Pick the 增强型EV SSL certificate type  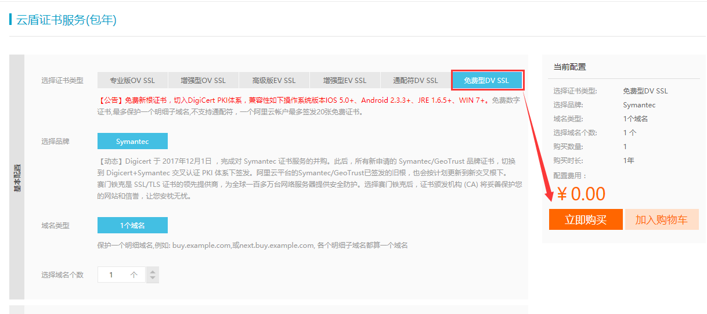tap(345, 81)
